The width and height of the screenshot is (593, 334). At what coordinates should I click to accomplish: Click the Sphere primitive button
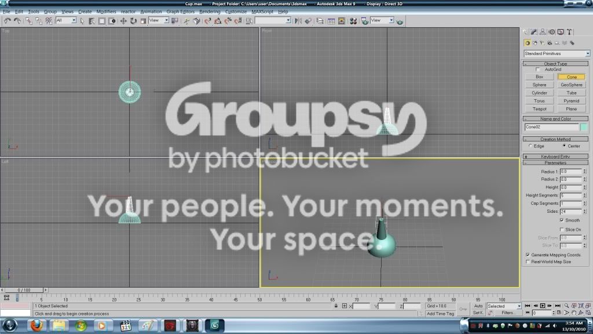(x=539, y=85)
